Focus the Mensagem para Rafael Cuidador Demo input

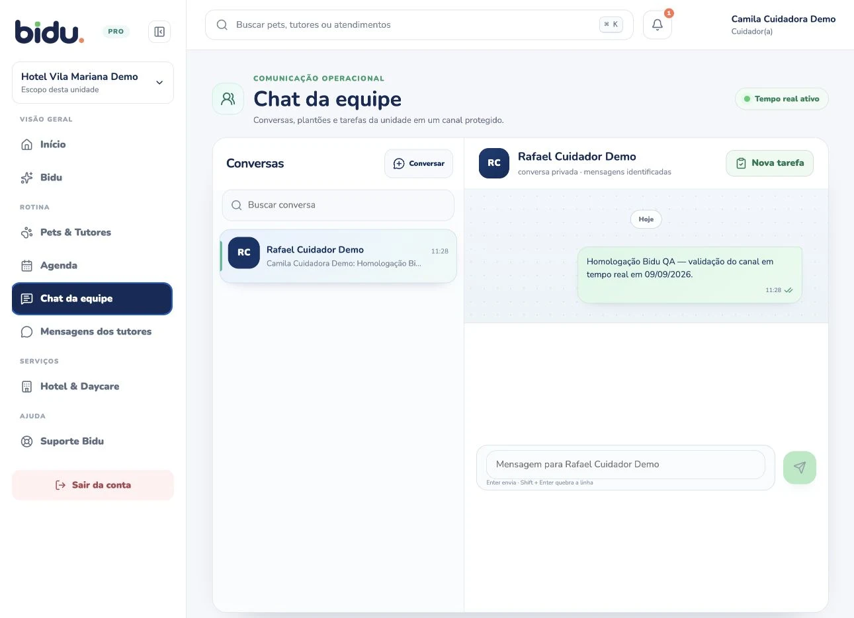(625, 465)
